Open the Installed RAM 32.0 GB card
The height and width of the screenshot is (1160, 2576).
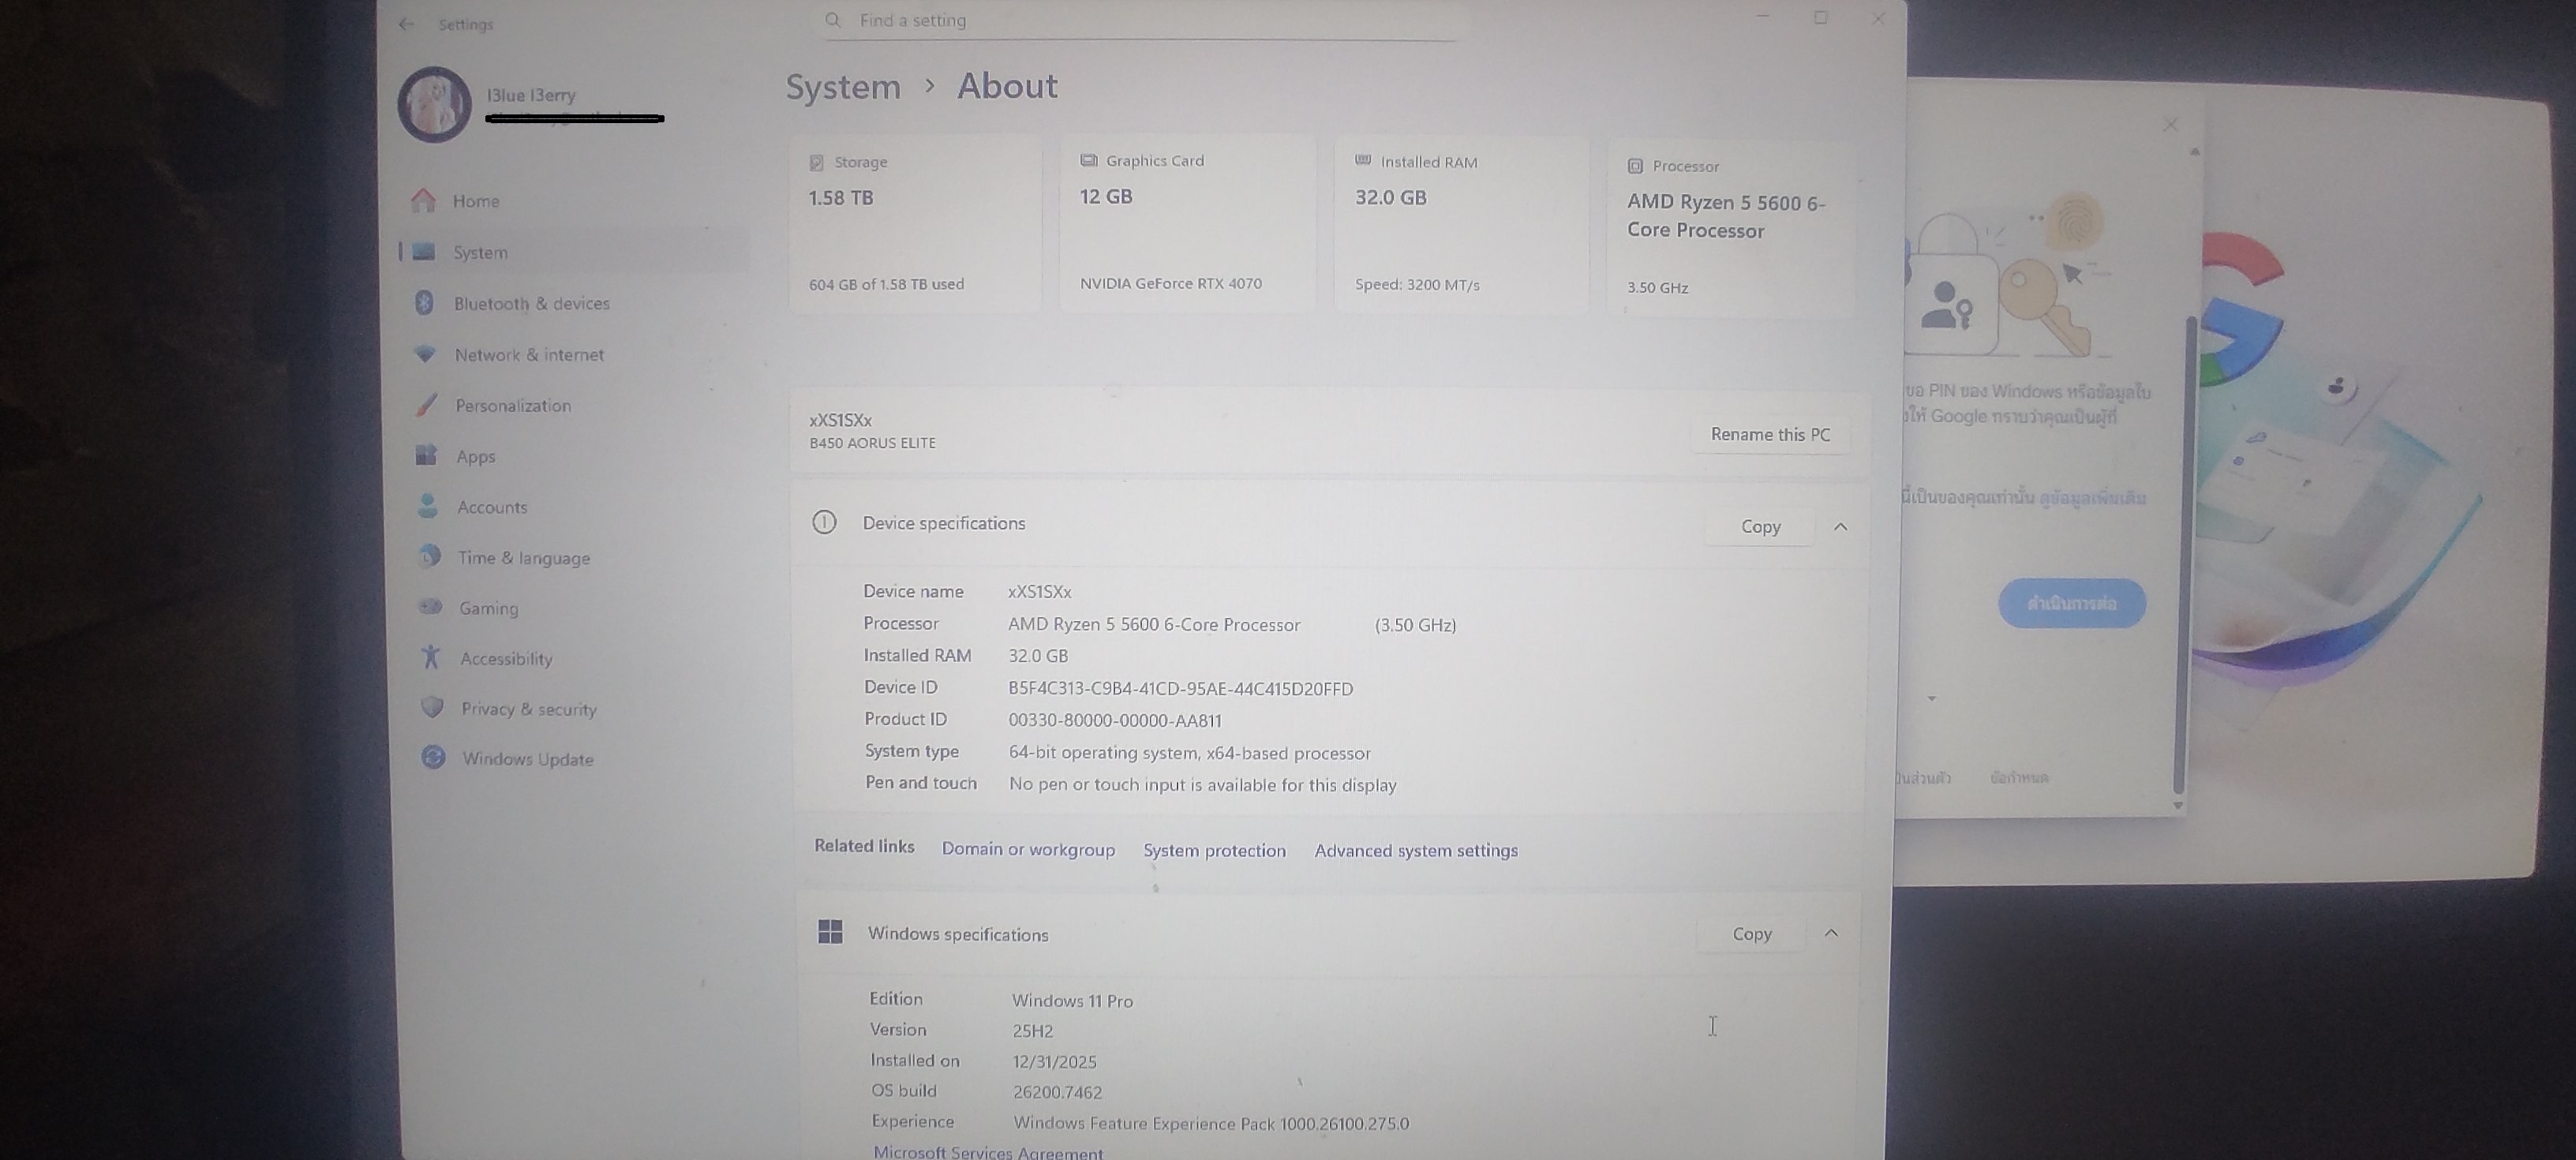(1461, 226)
